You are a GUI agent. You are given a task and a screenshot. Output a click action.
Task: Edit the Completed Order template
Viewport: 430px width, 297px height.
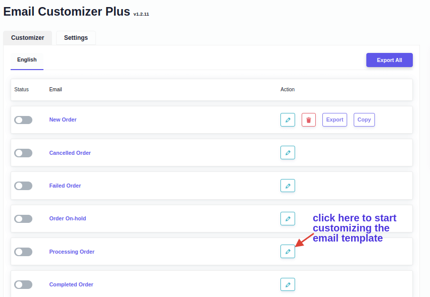(288, 284)
